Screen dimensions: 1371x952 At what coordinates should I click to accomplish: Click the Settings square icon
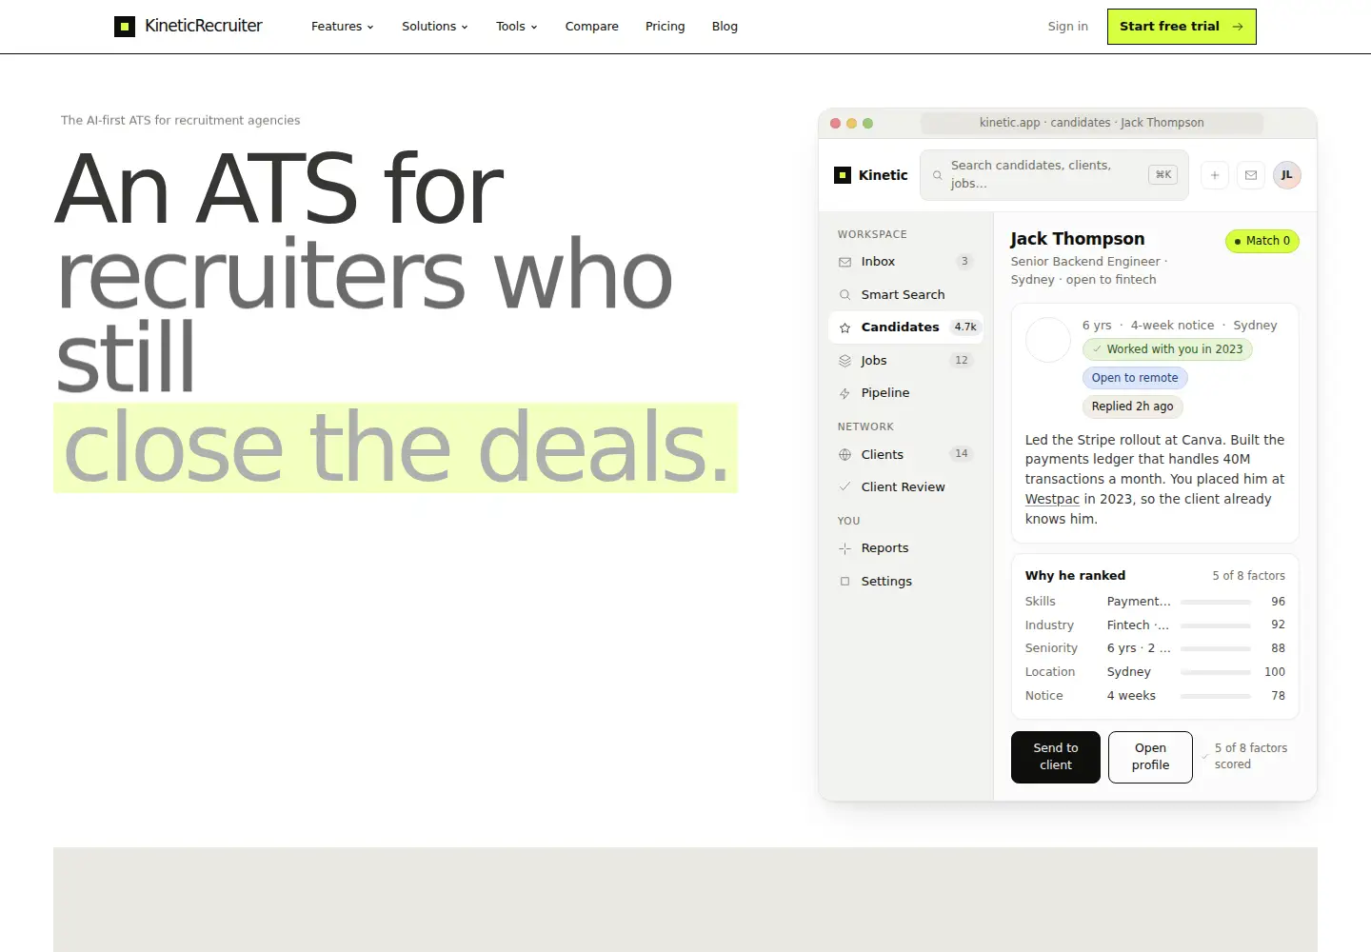point(844,582)
